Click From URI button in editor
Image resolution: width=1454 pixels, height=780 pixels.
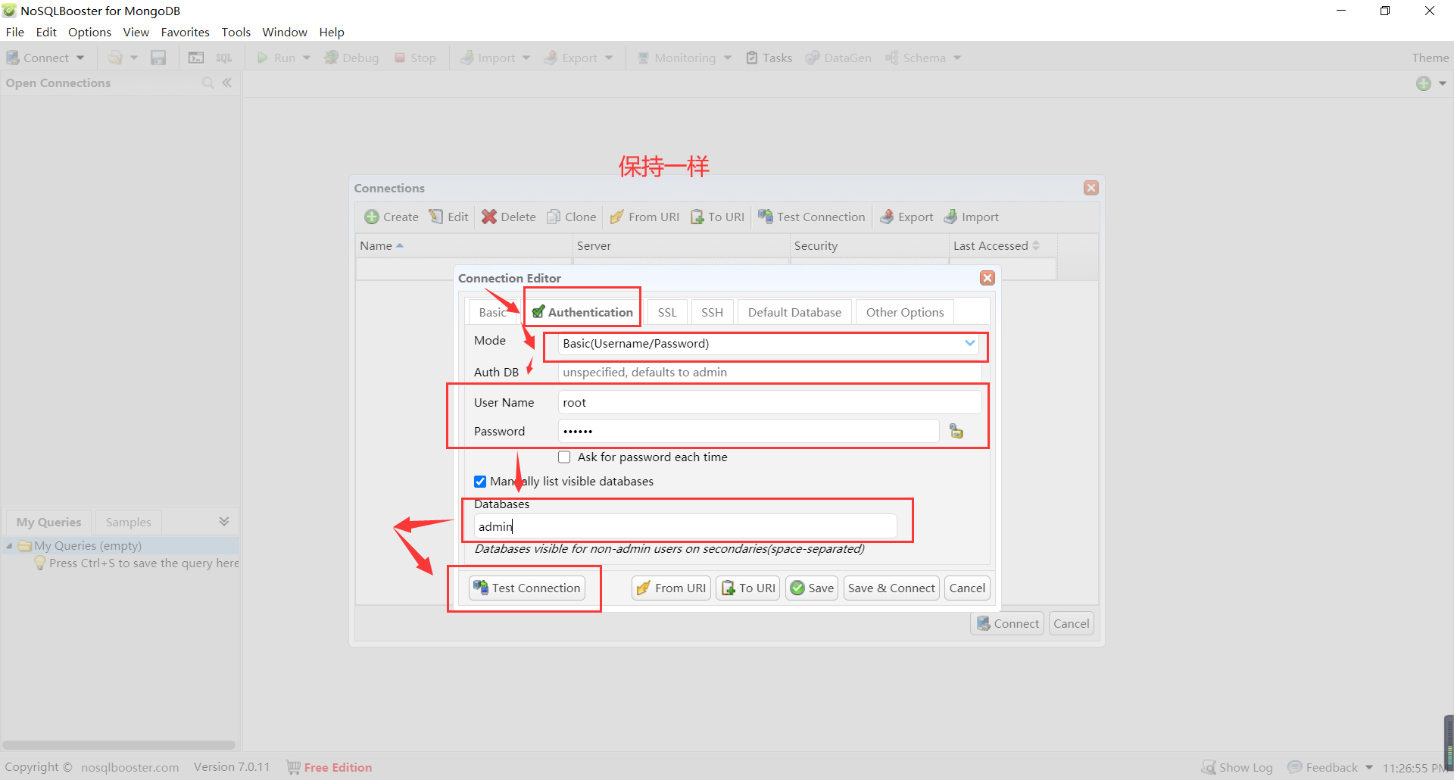coord(672,588)
